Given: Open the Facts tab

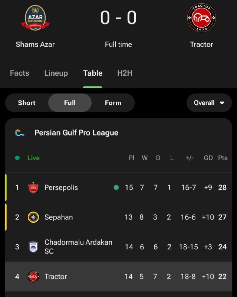Looking at the screenshot, I should click(x=19, y=73).
